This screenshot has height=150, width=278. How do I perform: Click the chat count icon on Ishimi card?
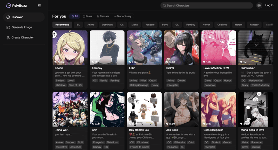[x=167, y=62]
